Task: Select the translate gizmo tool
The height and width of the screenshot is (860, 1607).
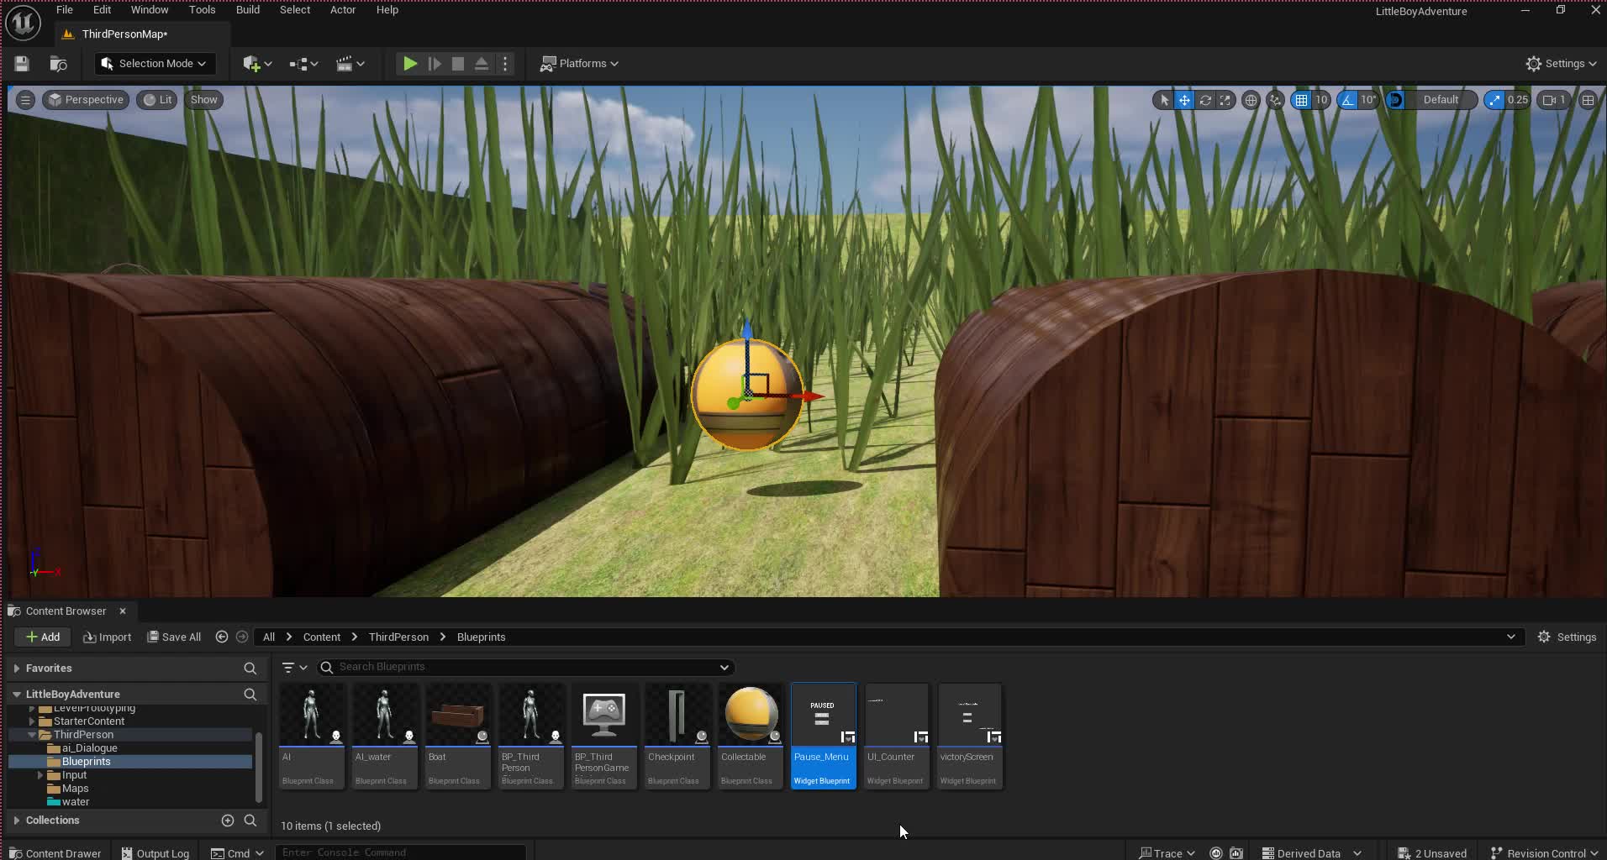Action: click(x=1184, y=100)
